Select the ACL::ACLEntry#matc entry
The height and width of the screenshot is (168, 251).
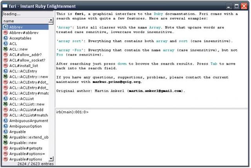pyautogui.click(x=25, y=93)
